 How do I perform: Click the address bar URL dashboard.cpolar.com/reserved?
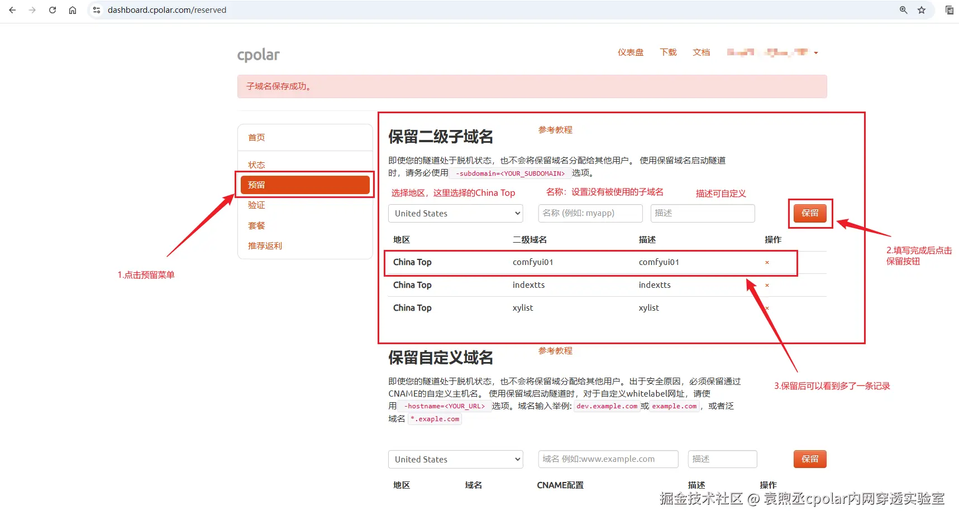pos(167,10)
